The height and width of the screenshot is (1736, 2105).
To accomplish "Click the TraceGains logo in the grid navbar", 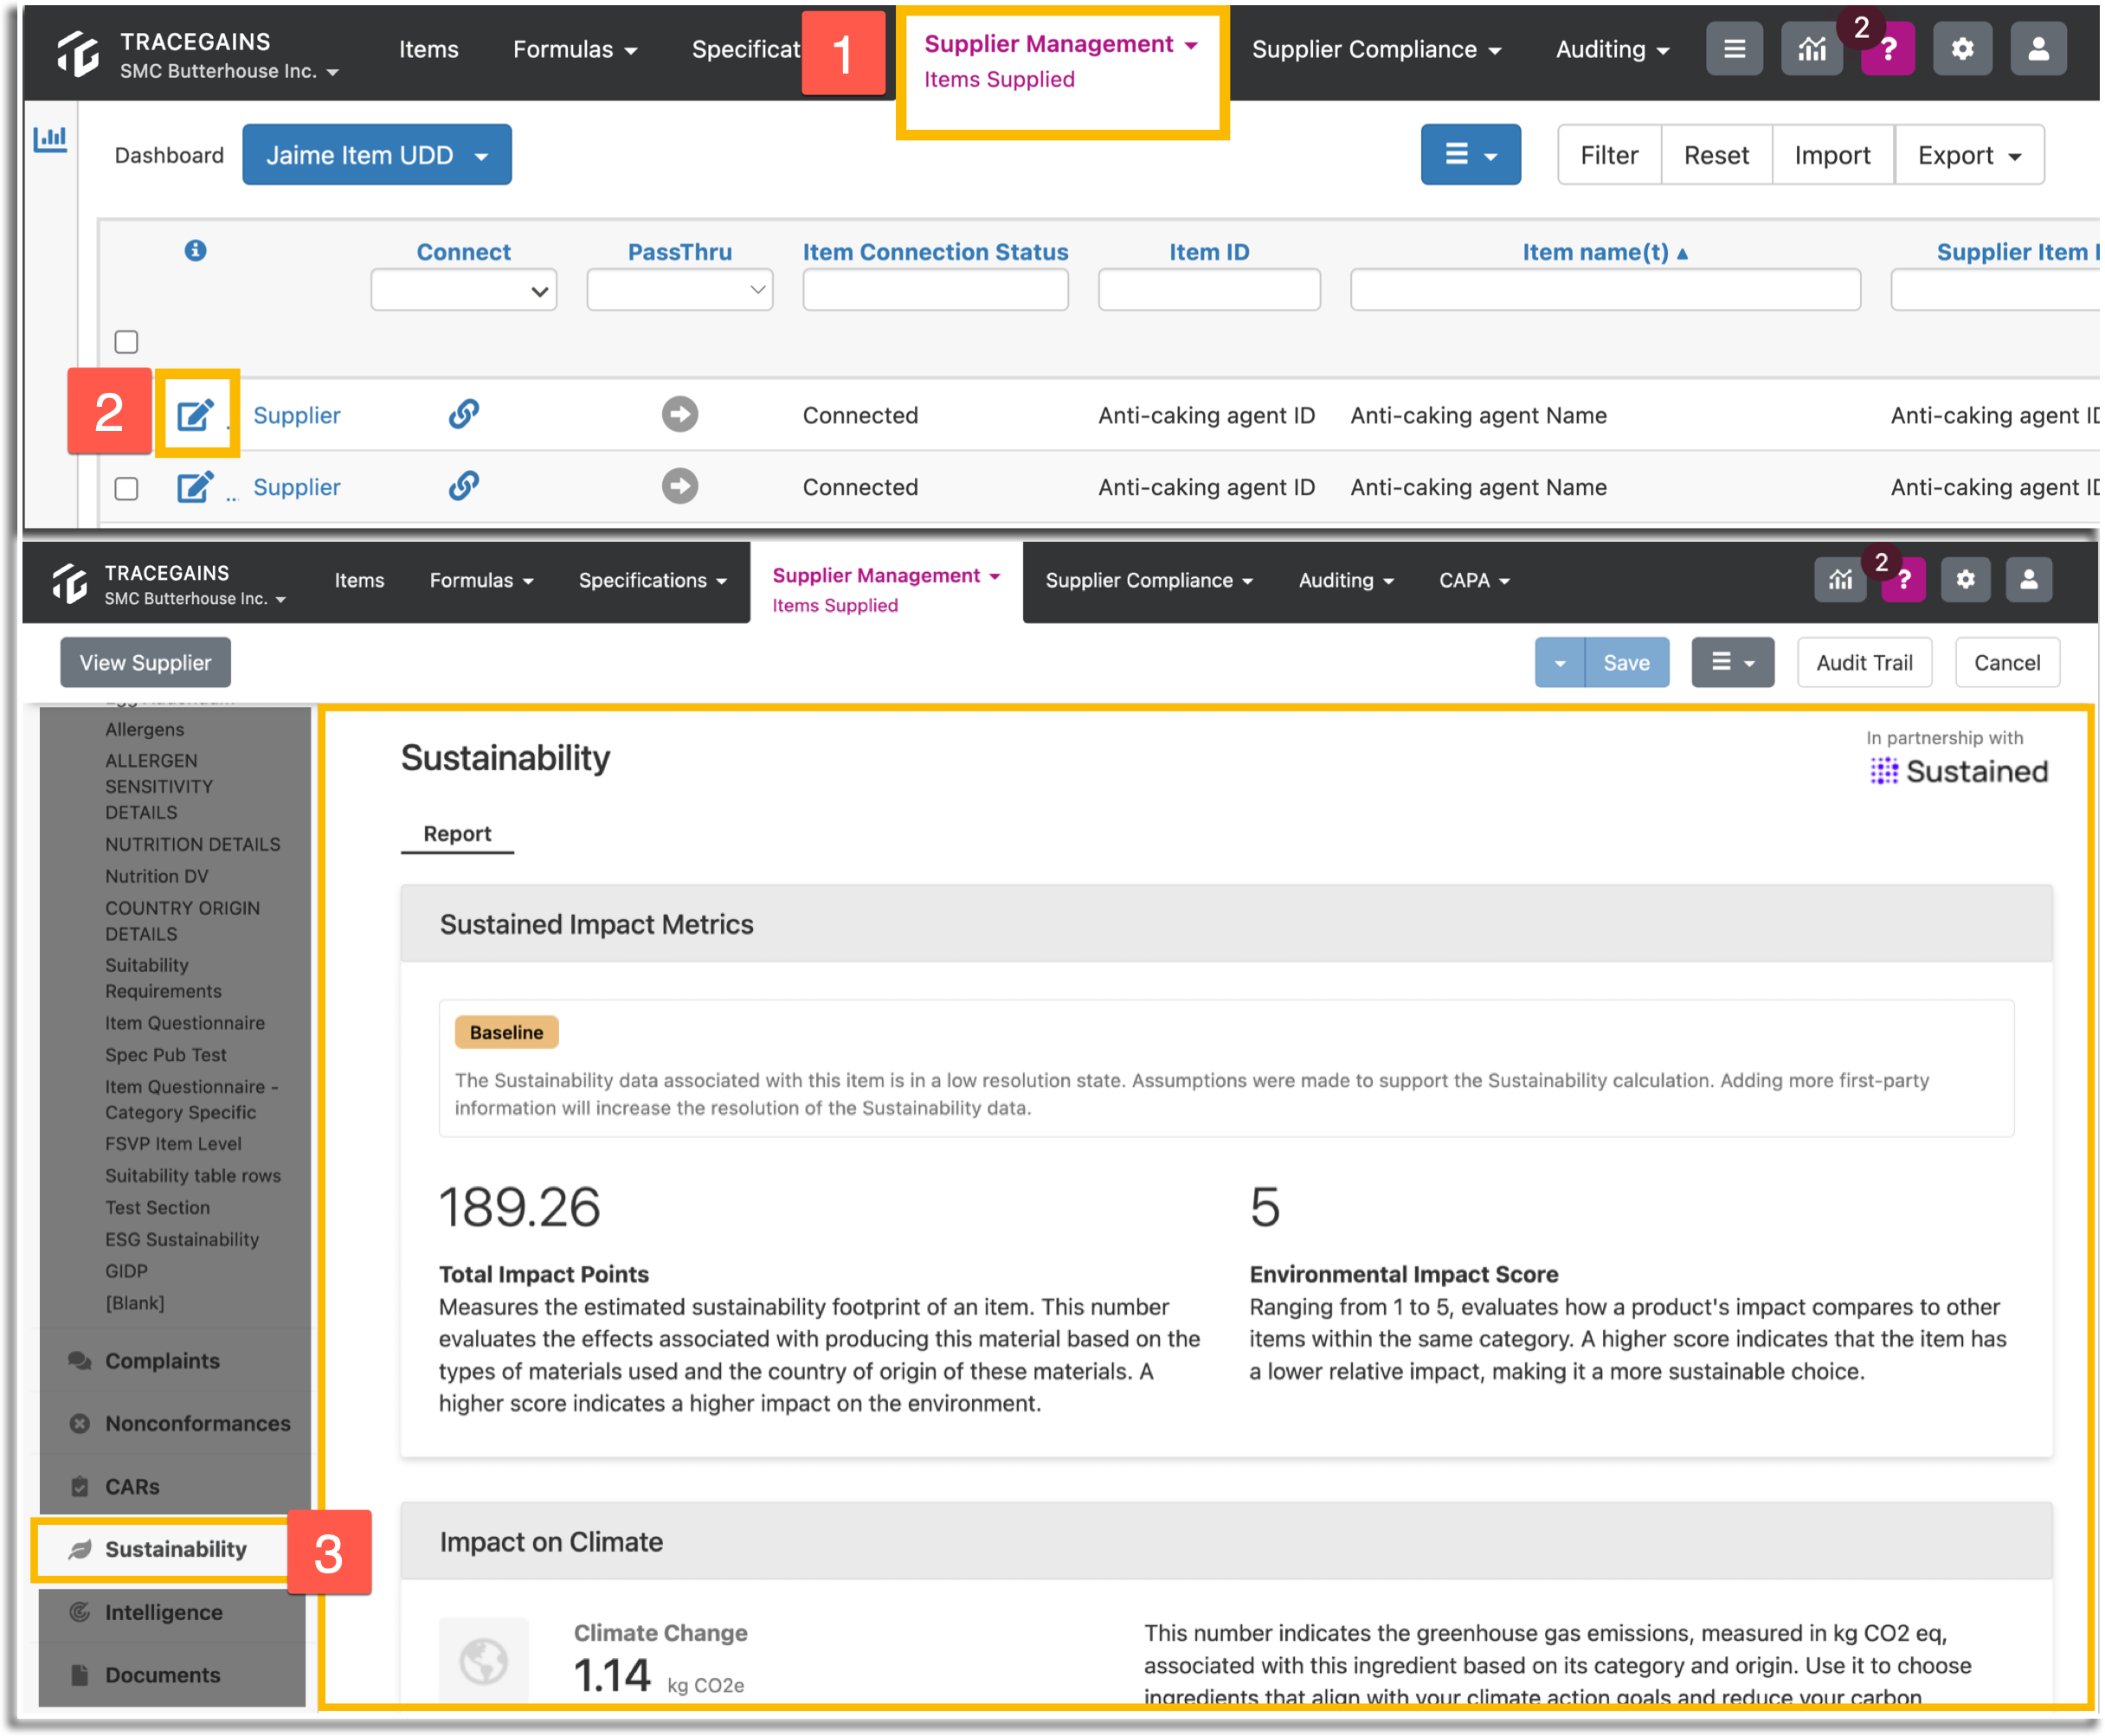I will click(x=78, y=54).
